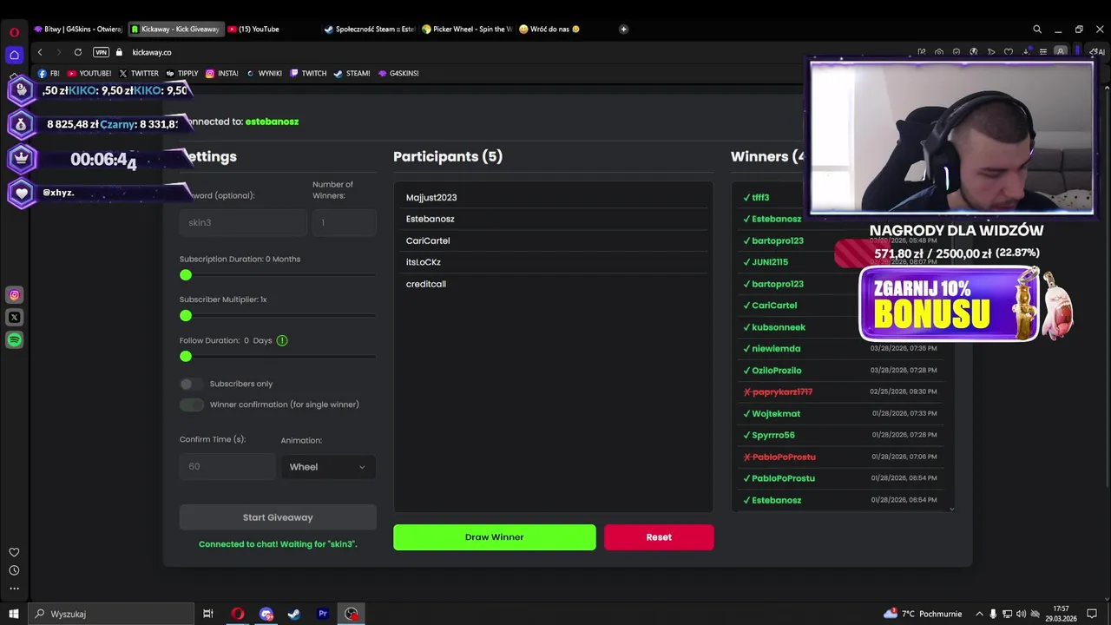Open TIPPLY bookmark
This screenshot has width=1111, height=625.
click(x=181, y=74)
